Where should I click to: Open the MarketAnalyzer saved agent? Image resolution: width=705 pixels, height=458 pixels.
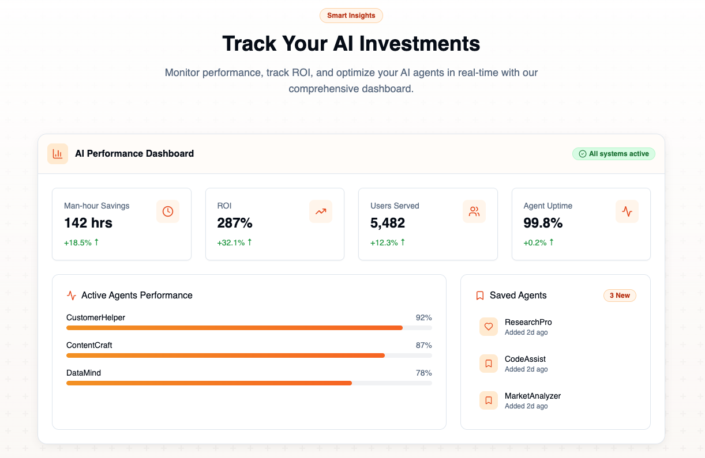556,400
